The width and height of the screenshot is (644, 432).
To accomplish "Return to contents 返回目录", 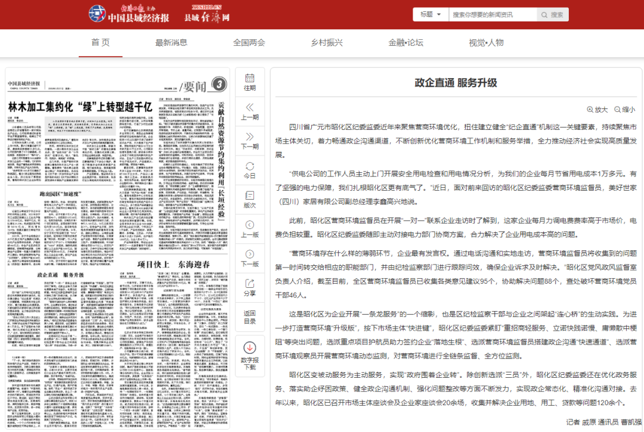I will (250, 317).
